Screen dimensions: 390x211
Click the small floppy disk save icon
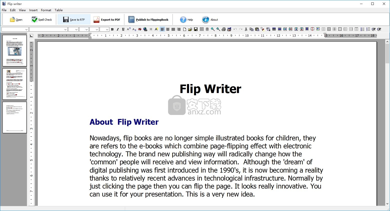196,29
